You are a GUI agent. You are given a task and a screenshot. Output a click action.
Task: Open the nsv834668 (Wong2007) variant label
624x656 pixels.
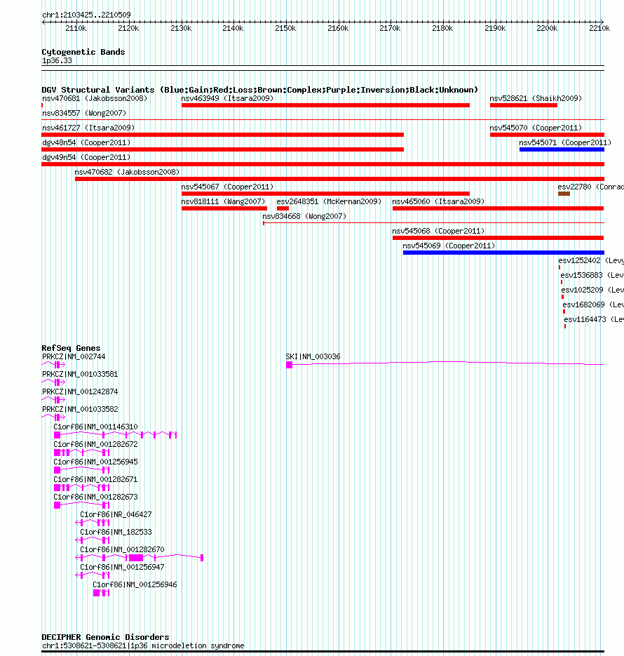(304, 216)
